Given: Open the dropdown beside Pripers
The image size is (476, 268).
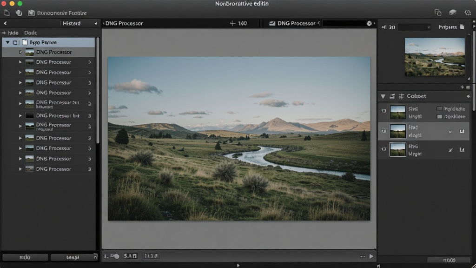Looking at the screenshot, I should (415, 27).
